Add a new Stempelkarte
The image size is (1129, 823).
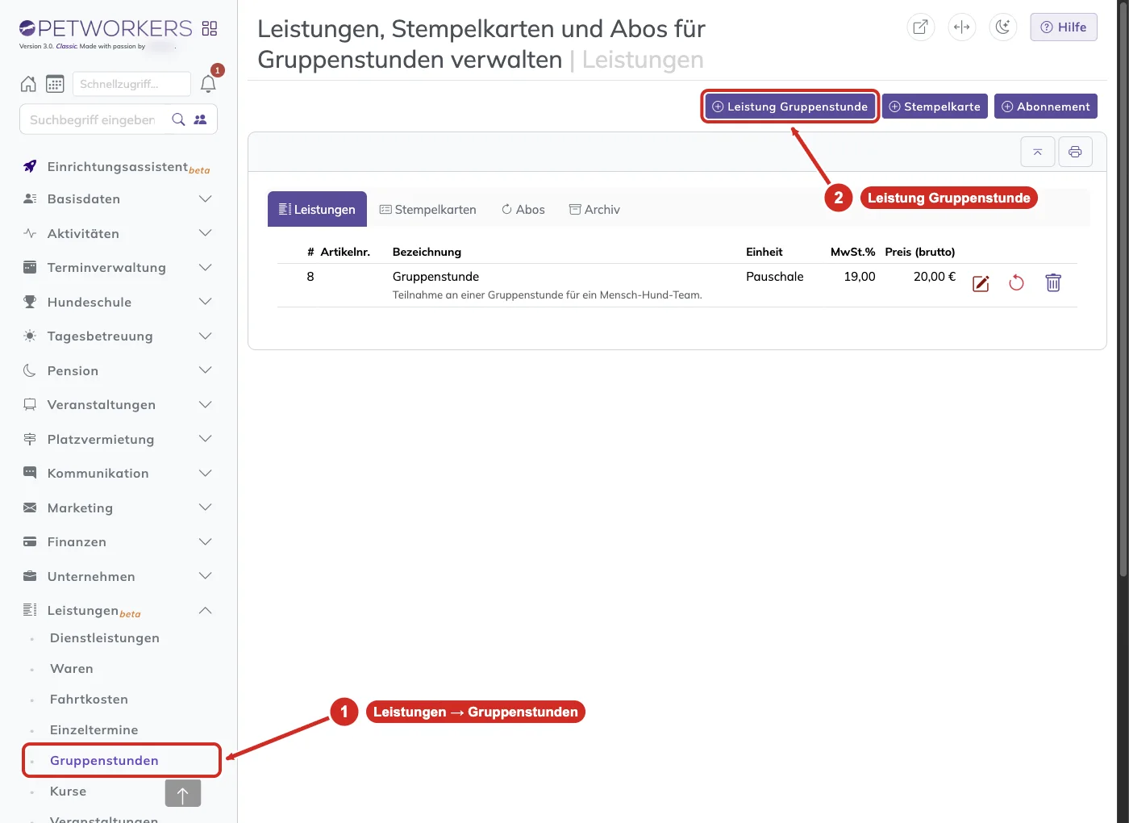(935, 107)
